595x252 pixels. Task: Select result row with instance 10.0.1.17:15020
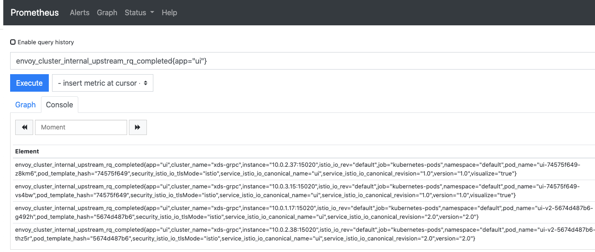[x=297, y=212]
